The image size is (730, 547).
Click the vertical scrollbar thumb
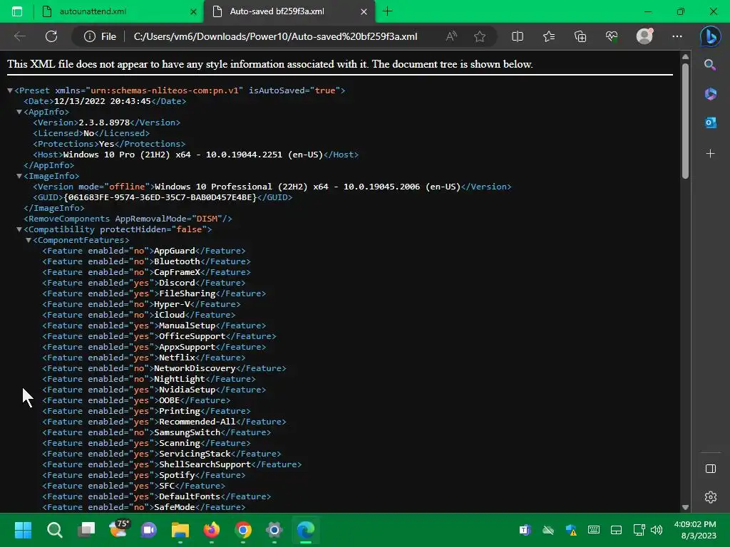tap(685, 121)
